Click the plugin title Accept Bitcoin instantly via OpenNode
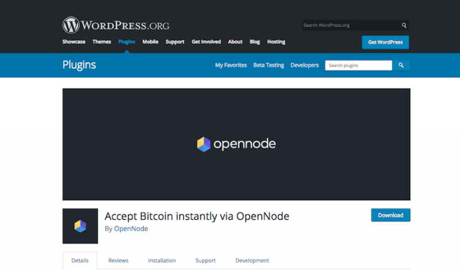The image size is (460, 274). (197, 216)
